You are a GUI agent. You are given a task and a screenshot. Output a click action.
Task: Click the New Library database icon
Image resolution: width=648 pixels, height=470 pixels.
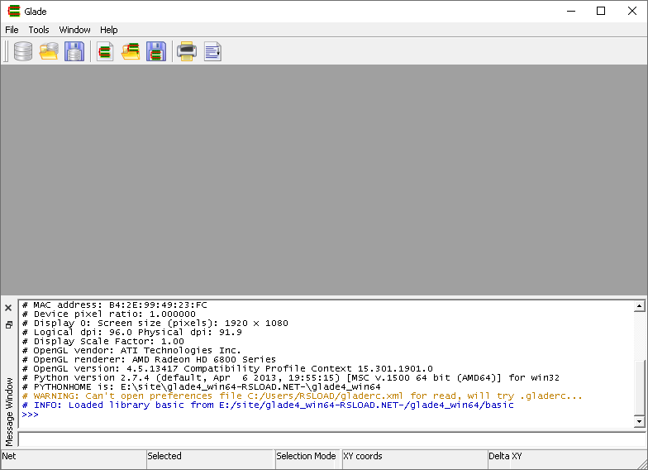23,51
